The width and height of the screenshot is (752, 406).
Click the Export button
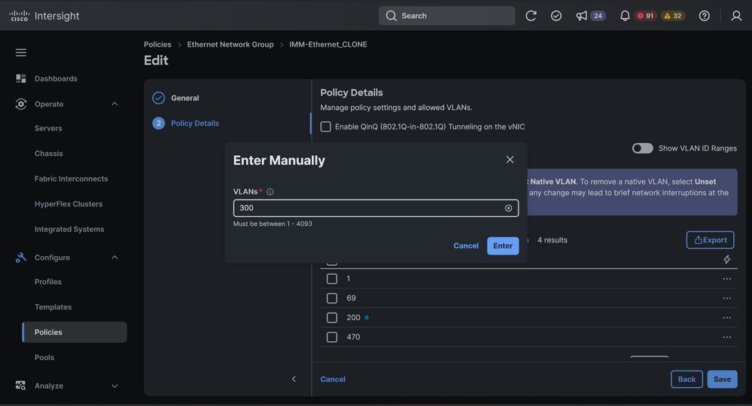[711, 240]
